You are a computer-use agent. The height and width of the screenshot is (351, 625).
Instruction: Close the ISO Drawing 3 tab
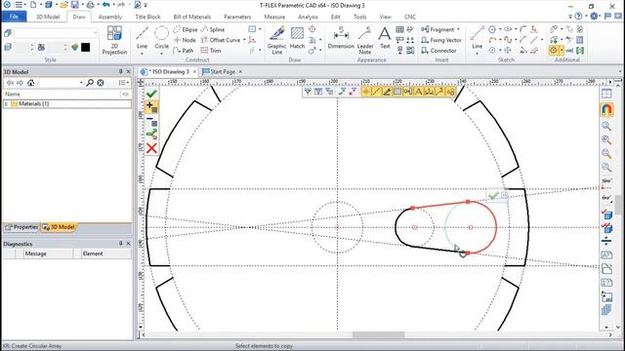tap(194, 71)
